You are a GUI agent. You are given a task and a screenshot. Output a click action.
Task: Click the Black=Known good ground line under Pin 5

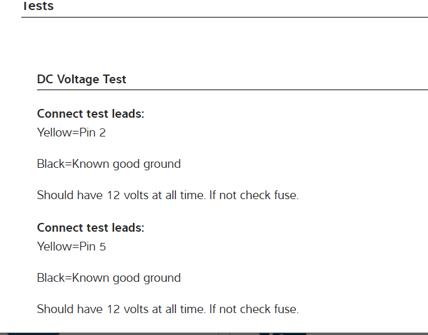[x=109, y=278]
